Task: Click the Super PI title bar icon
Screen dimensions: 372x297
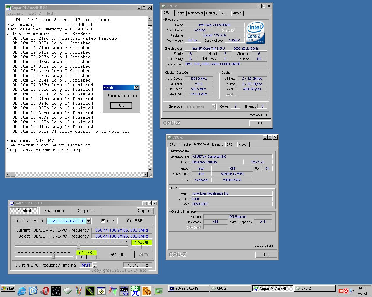Action: pos(9,8)
